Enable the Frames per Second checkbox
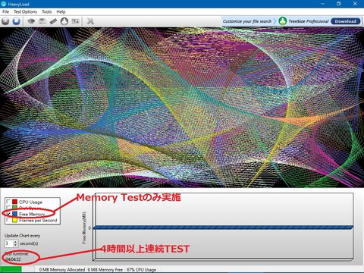Image resolution: width=364 pixels, height=273 pixels. coord(8,220)
